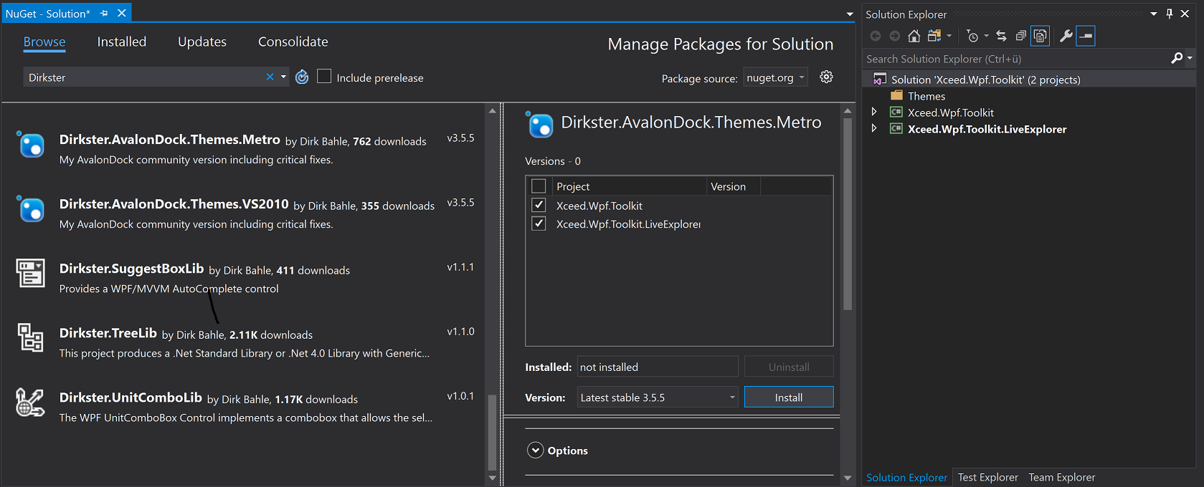Sort by the Version column header
The width and height of the screenshot is (1204, 487).
point(734,186)
